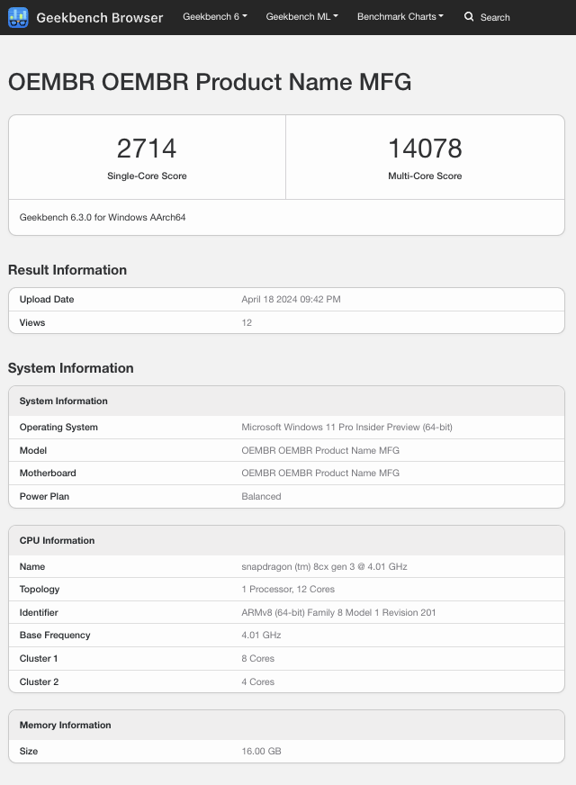Click the Geekbench logo icon
The height and width of the screenshot is (785, 576).
click(x=18, y=17)
